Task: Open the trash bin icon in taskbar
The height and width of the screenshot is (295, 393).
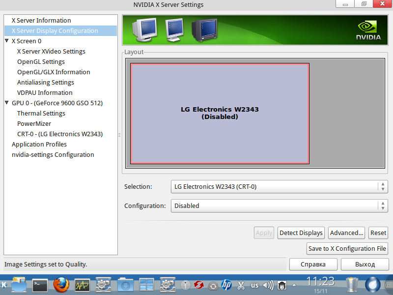Action: 352,285
